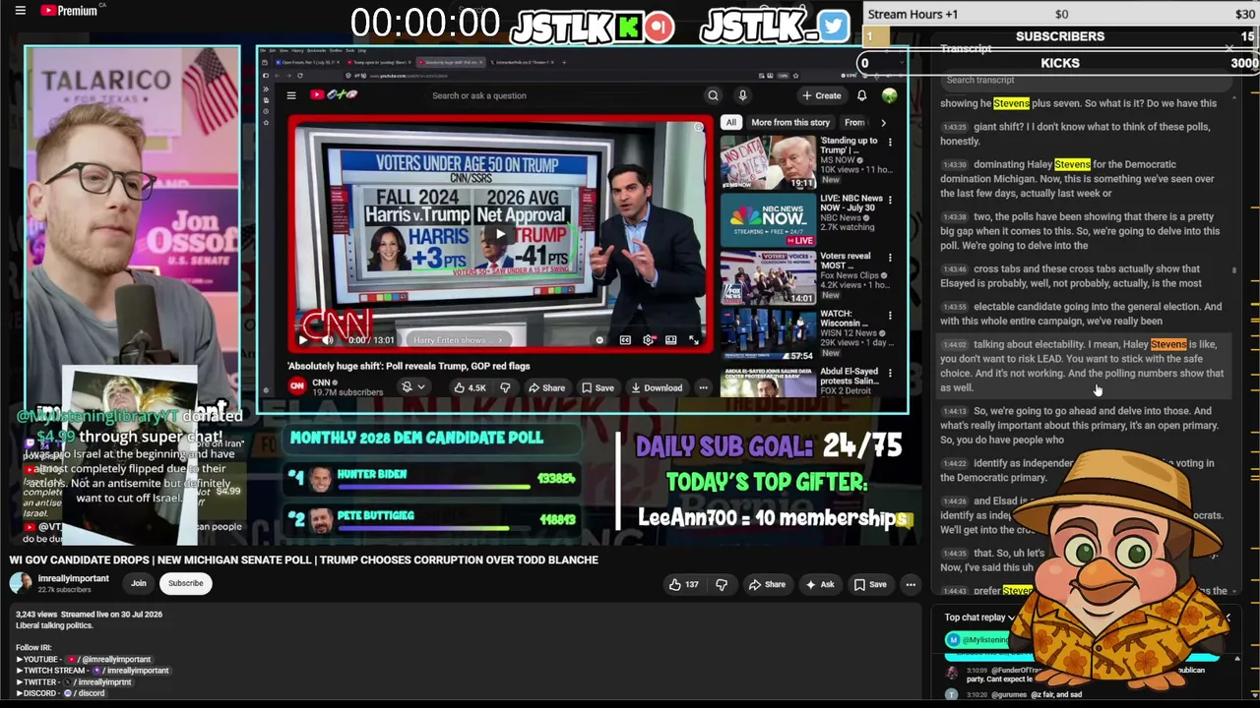Image resolution: width=1260 pixels, height=708 pixels.
Task: Click voice search microphone in embedded page
Action: tap(742, 95)
